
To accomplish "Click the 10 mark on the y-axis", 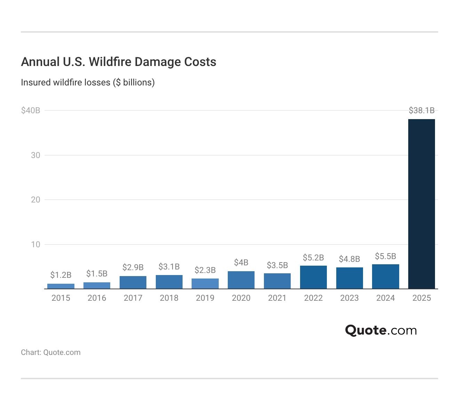I will pyautogui.click(x=36, y=244).
